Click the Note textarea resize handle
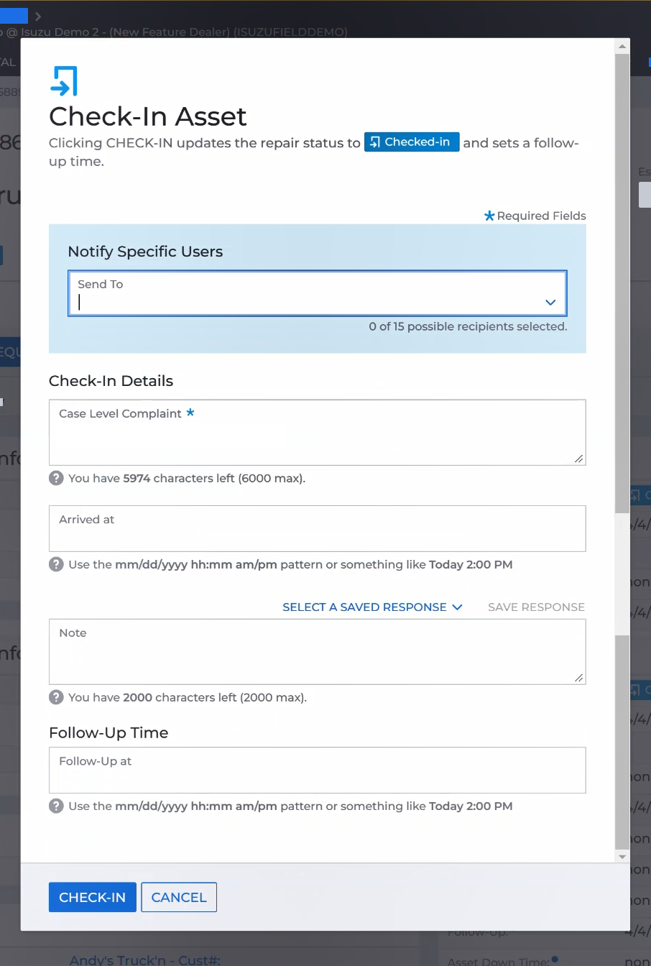The width and height of the screenshot is (651, 966). click(578, 677)
